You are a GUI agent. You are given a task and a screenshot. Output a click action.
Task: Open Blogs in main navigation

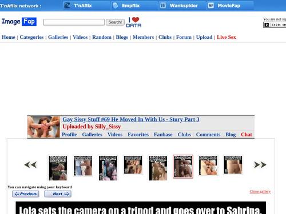coord(122,37)
